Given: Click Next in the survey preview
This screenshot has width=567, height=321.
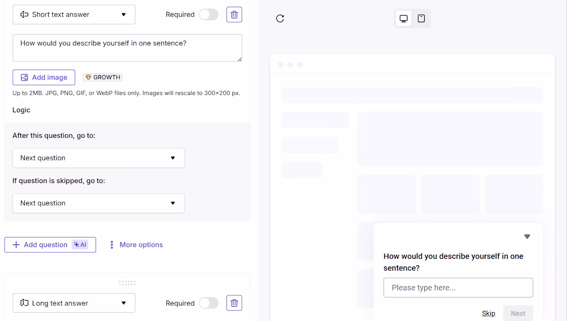Looking at the screenshot, I should (518, 313).
